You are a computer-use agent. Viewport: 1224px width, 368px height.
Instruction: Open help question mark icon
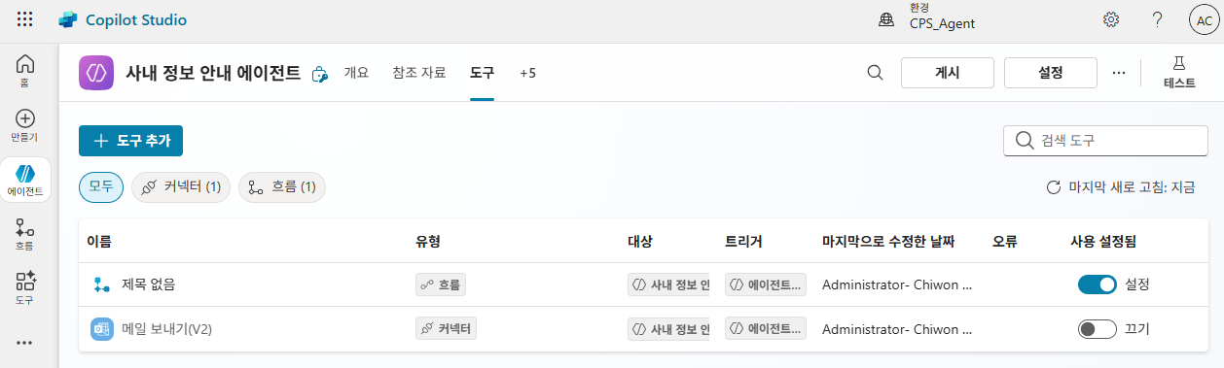pos(1158,19)
